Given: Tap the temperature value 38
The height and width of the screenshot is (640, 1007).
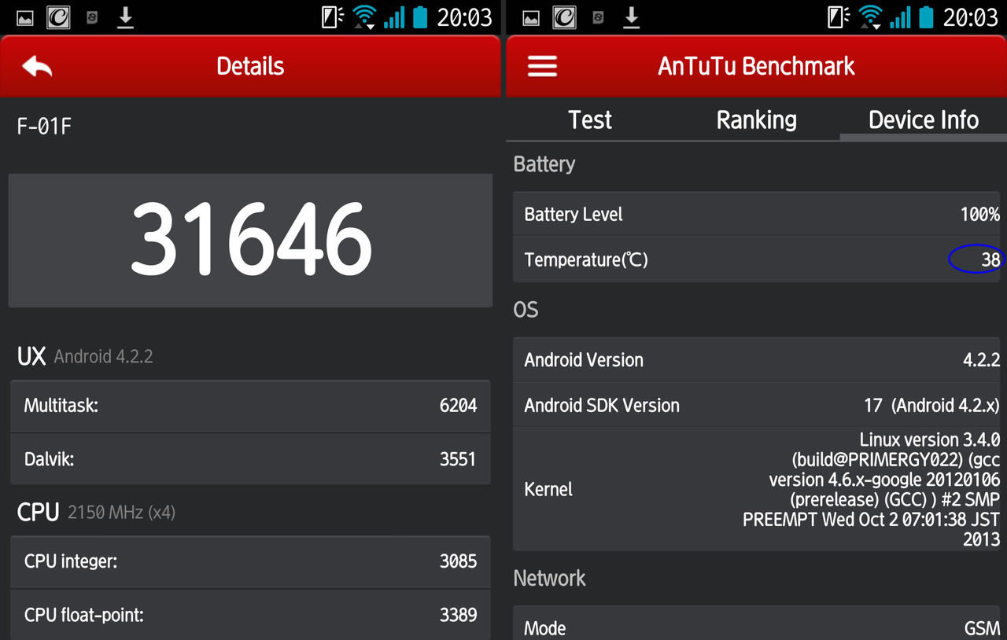Looking at the screenshot, I should pos(990,259).
